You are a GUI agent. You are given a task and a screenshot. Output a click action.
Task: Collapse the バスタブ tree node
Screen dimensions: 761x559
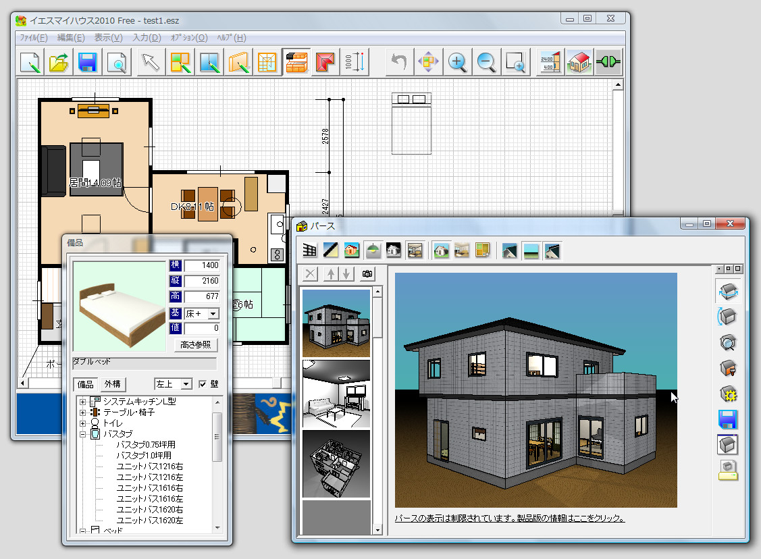82,434
